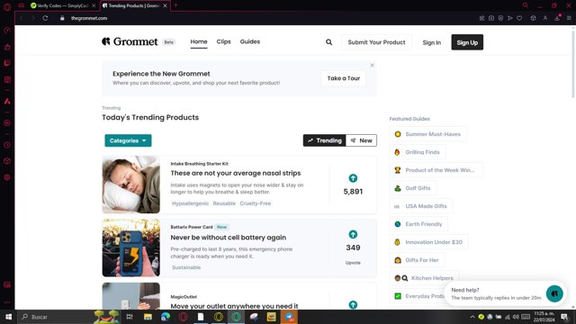Image resolution: width=576 pixels, height=324 pixels.
Task: Open File Explorer from the taskbar
Action: pos(148,317)
